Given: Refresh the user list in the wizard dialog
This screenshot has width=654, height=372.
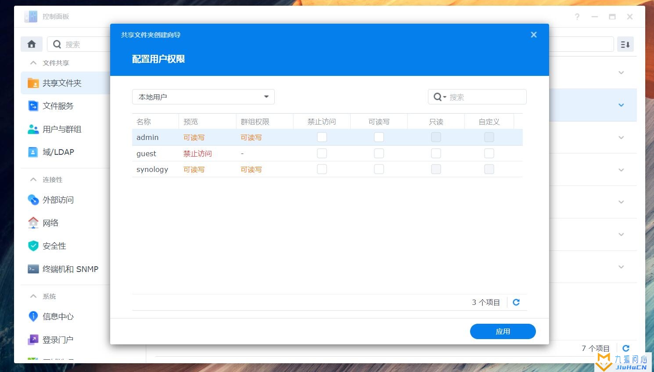Looking at the screenshot, I should click(x=516, y=302).
